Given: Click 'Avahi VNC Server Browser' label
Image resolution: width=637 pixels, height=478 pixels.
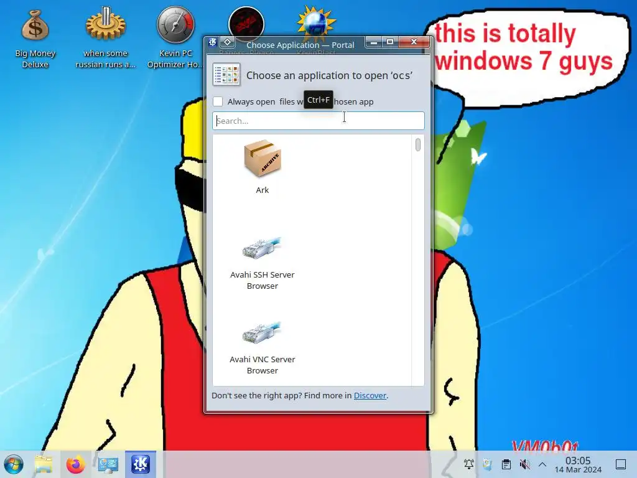Looking at the screenshot, I should click(263, 365).
